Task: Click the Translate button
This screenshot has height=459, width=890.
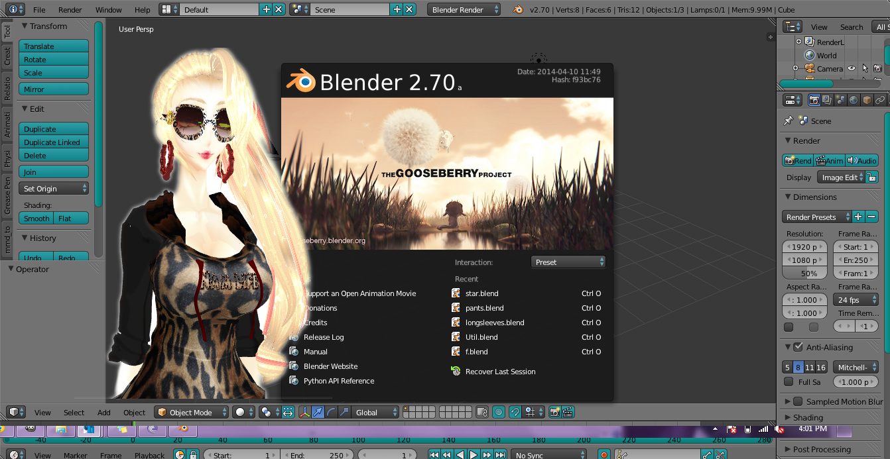Action: pos(54,46)
